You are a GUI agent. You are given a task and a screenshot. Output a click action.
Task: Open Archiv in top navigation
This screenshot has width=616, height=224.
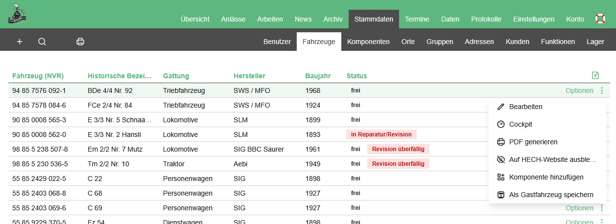(333, 19)
